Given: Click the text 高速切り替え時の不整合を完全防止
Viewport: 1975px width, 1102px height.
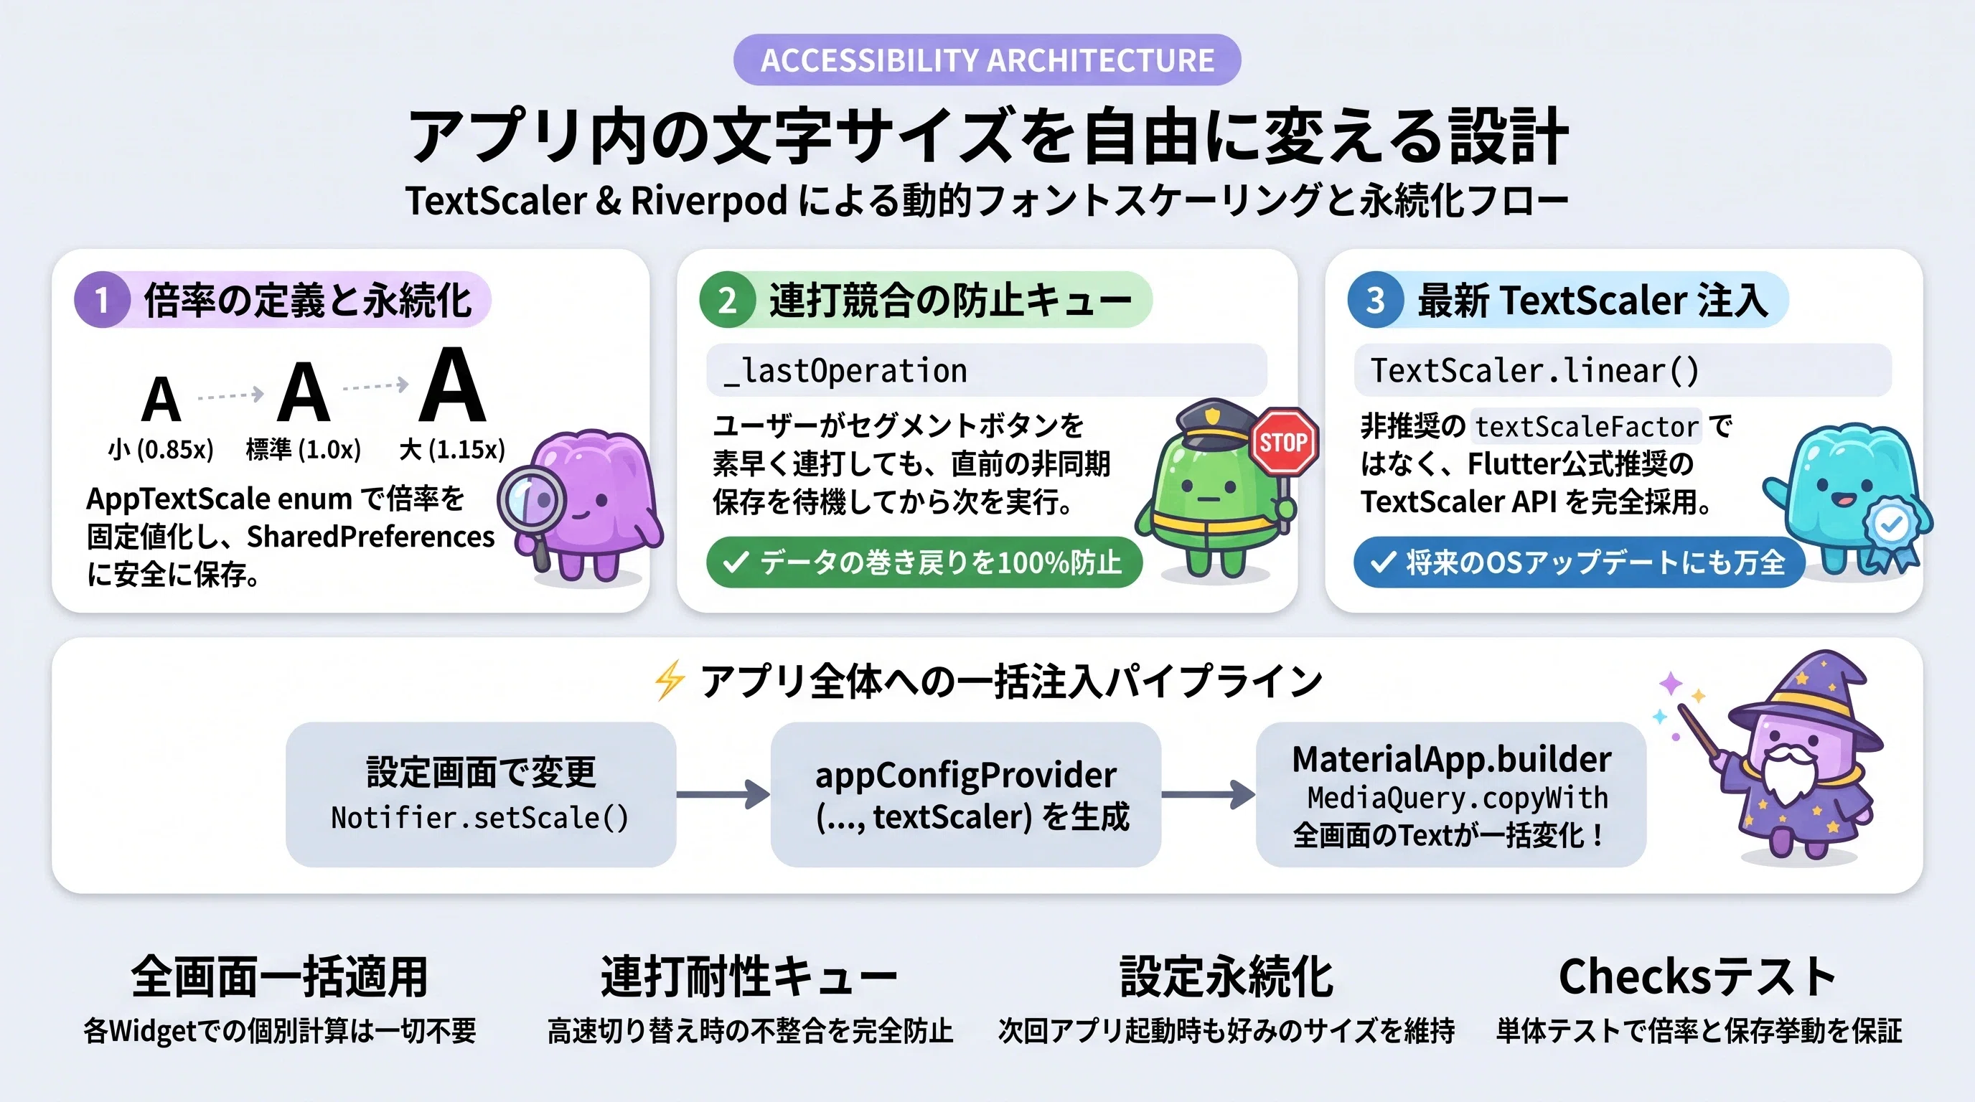Looking at the screenshot, I should pos(751,1031).
